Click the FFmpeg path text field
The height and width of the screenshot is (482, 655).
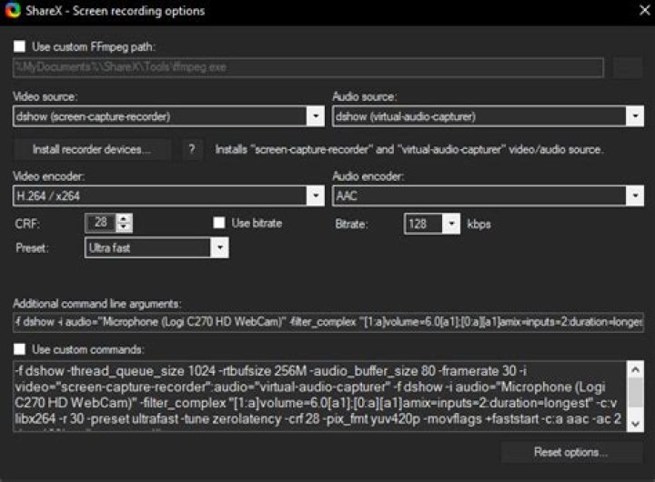[308, 67]
